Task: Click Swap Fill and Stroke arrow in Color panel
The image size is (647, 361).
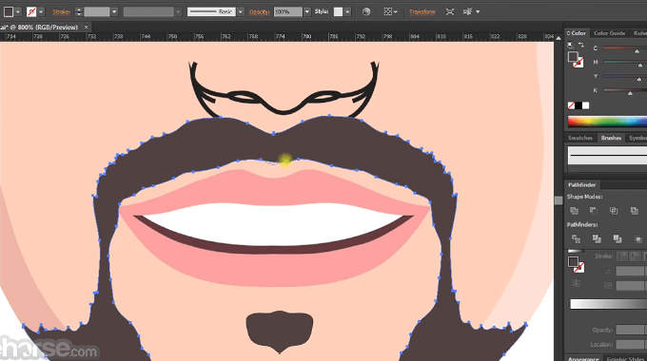Action: pos(581,45)
